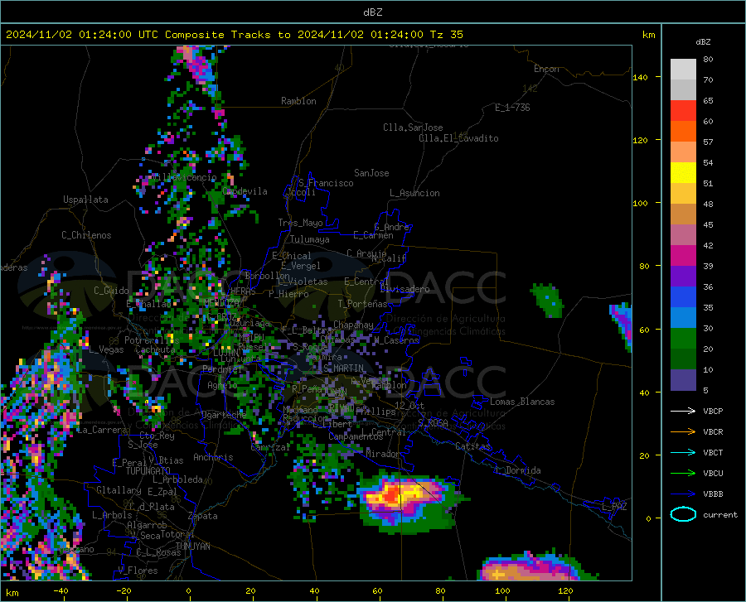
Task: Click the cyan VBCT arrow legend icon
Action: (x=683, y=452)
